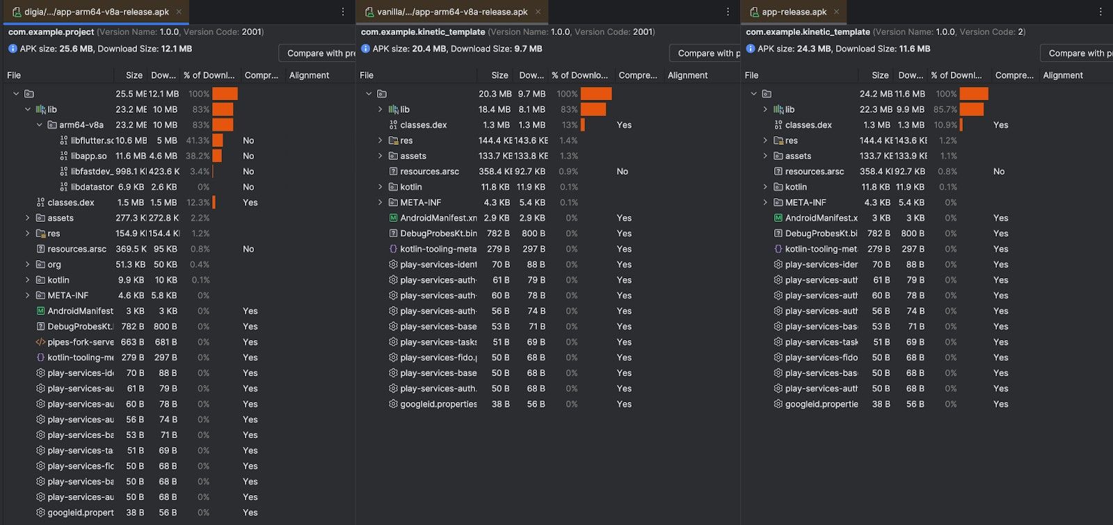Select the assets folder icon in right pane
The image size is (1113, 525).
pyautogui.click(x=778, y=156)
